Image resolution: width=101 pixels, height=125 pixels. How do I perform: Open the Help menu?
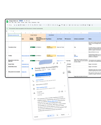click(x=38, y=22)
